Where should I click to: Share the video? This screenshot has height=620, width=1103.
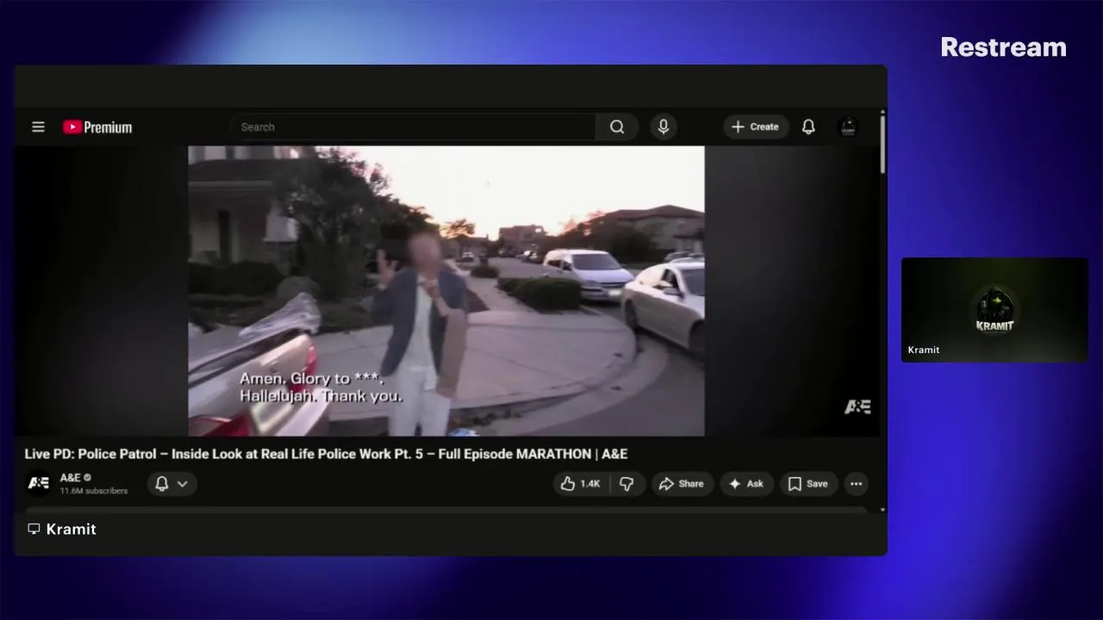pyautogui.click(x=682, y=483)
